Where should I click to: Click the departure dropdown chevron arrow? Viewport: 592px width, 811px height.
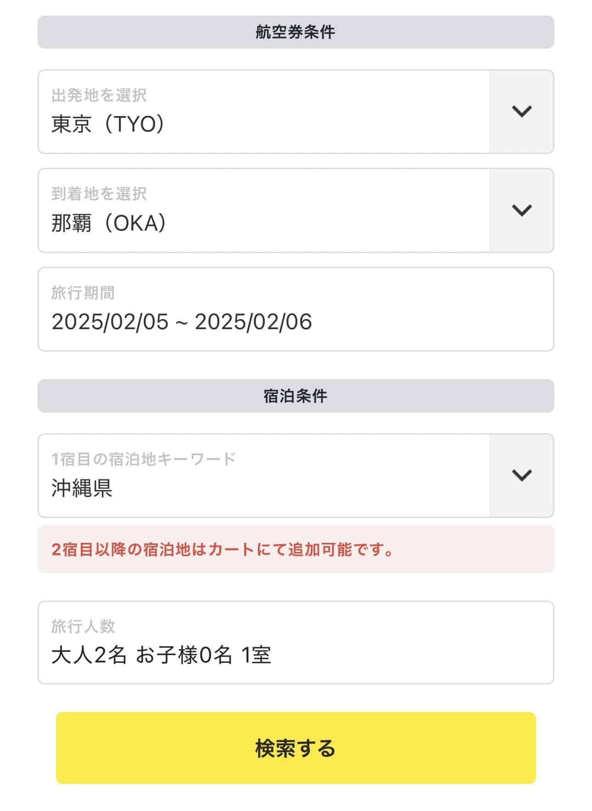click(x=521, y=111)
